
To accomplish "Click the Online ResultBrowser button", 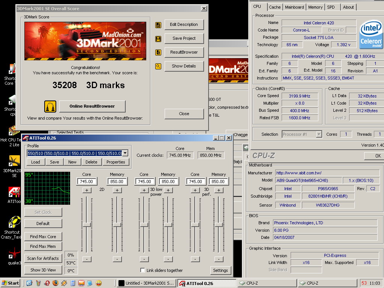I will tap(92, 106).
